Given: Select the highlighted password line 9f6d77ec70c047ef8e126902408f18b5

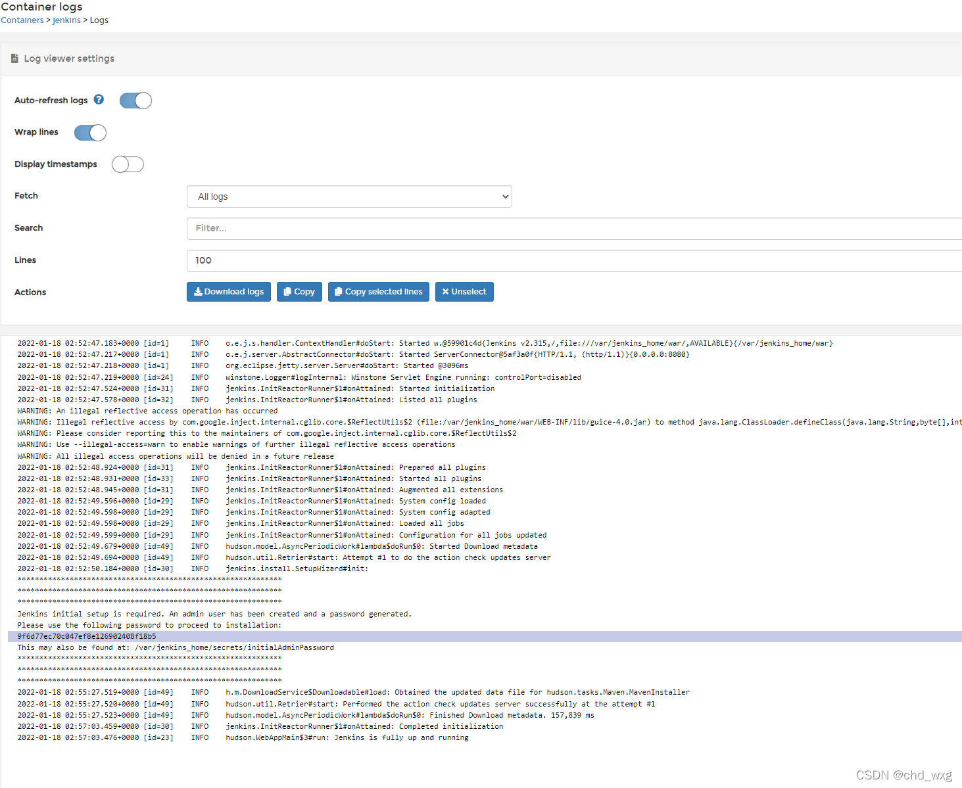Looking at the screenshot, I should [485, 636].
